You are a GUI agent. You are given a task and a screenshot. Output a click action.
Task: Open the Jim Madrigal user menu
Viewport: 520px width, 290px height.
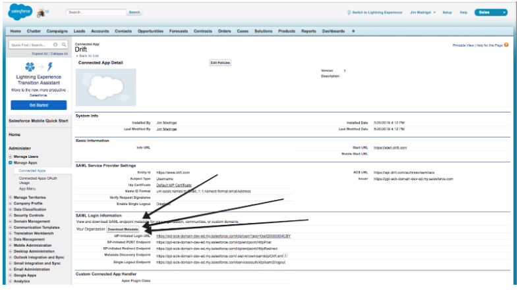point(422,12)
